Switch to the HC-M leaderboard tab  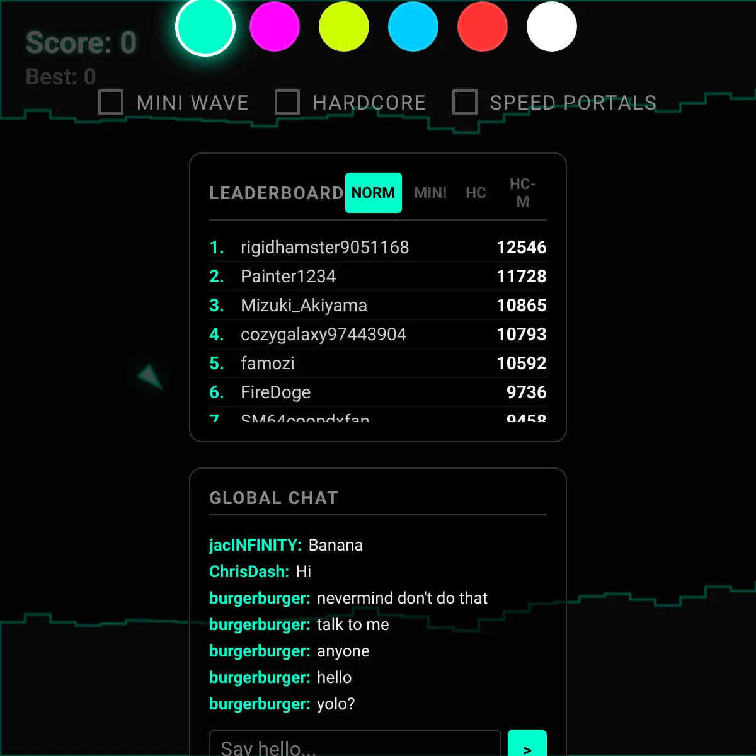522,193
